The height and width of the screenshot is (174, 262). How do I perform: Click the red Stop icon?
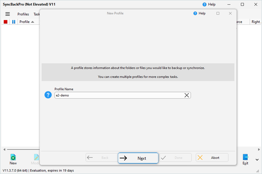click(x=6, y=22)
